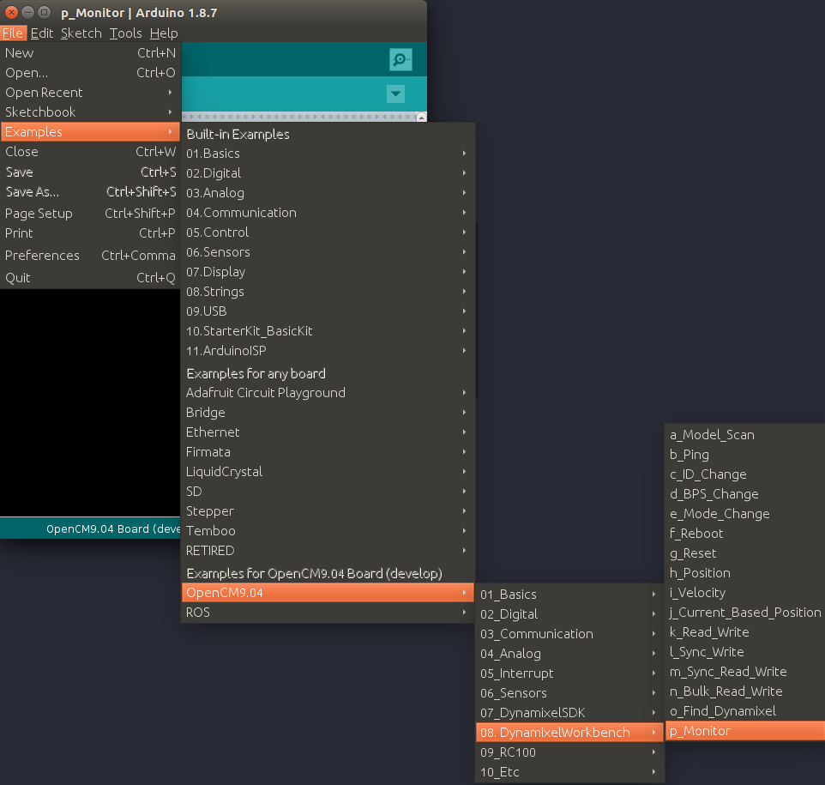Select the Examples menu entry
Viewport: 825px width, 785px height.
[x=91, y=132]
